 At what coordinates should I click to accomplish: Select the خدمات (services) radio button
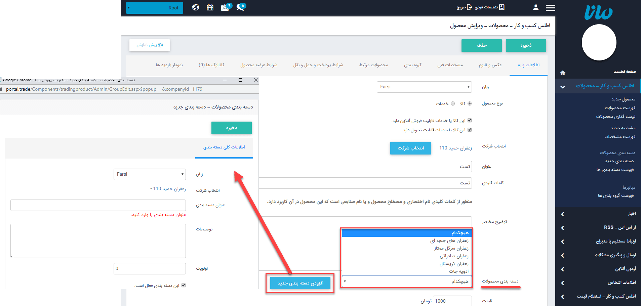tap(453, 103)
